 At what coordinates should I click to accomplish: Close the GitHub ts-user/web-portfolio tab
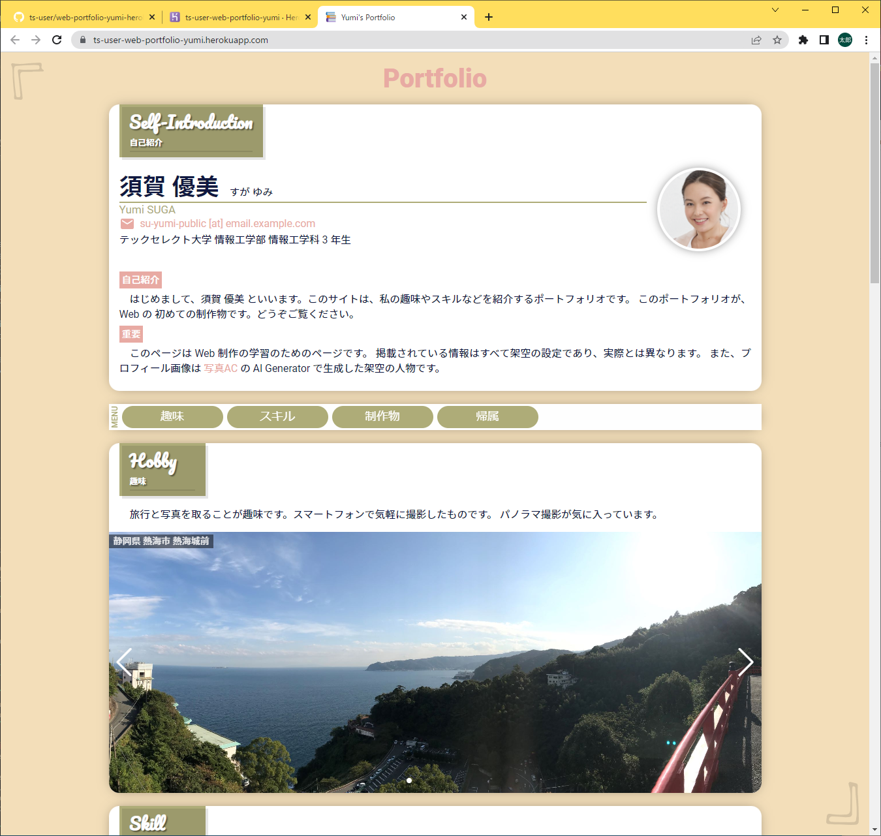(x=152, y=17)
